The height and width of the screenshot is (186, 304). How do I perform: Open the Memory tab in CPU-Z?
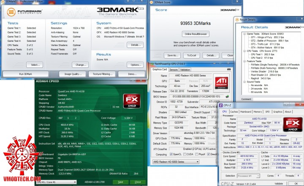point(258,112)
